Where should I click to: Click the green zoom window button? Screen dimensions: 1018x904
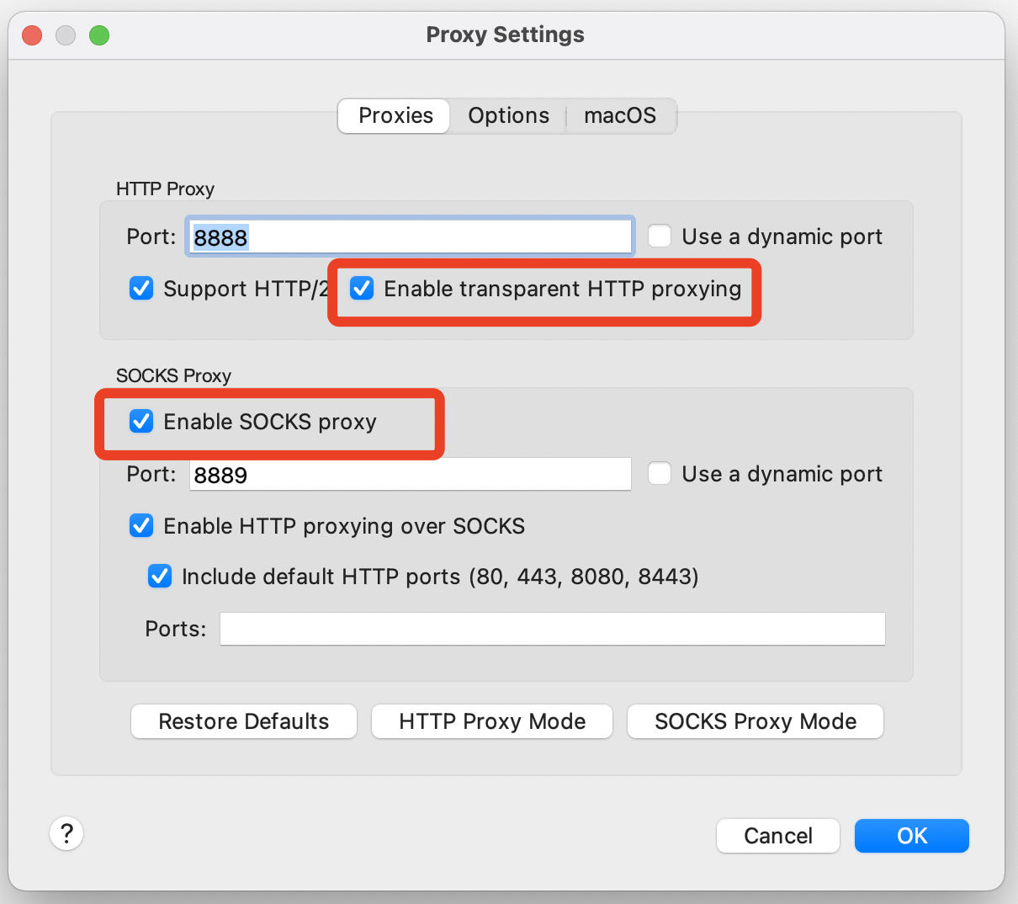99,35
